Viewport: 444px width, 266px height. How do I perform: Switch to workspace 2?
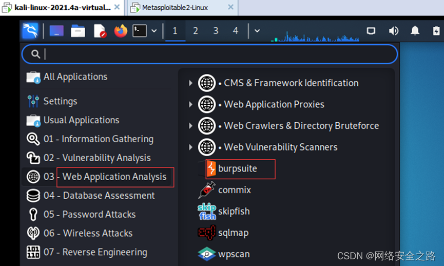click(196, 31)
